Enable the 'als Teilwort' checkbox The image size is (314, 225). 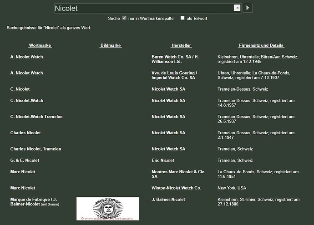tap(182, 18)
